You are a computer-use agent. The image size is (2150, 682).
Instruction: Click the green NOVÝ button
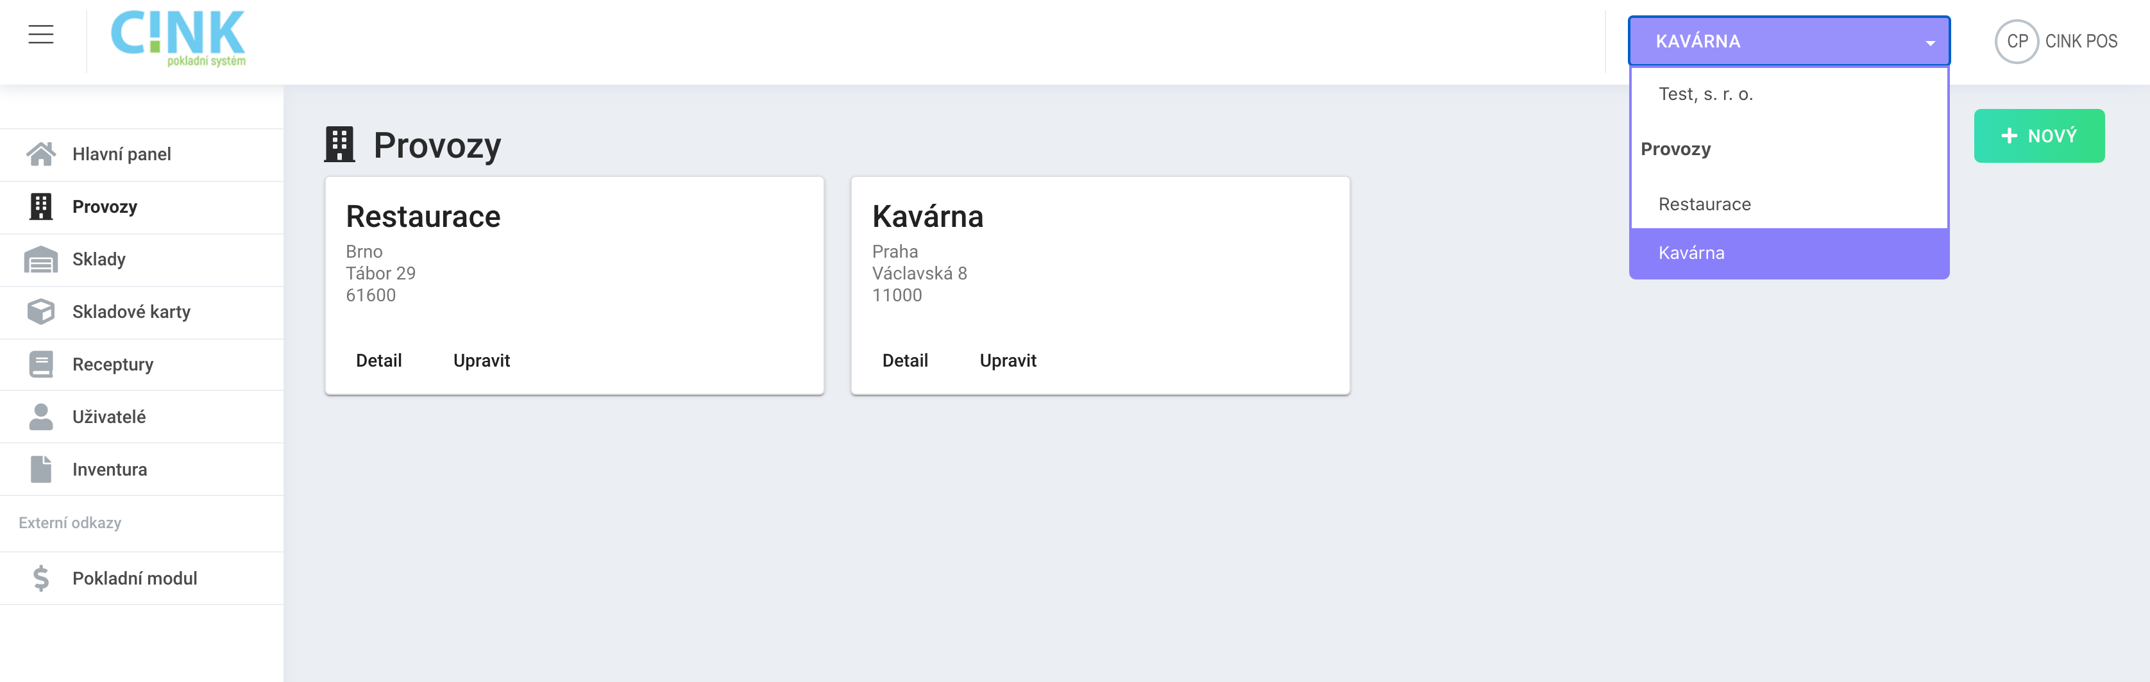[2038, 136]
